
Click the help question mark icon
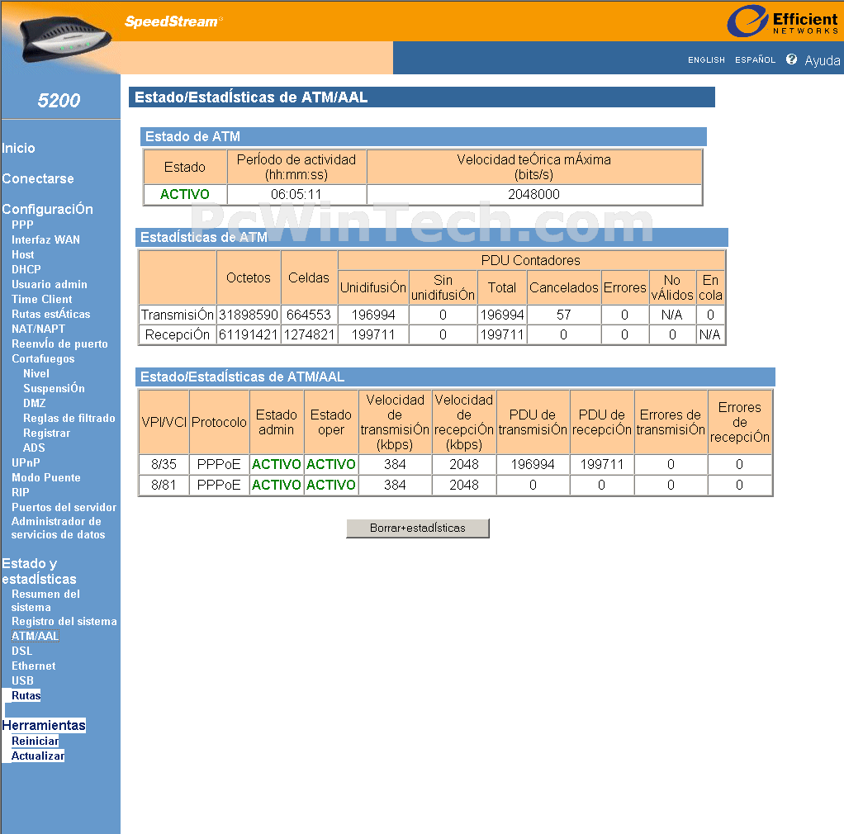(791, 59)
